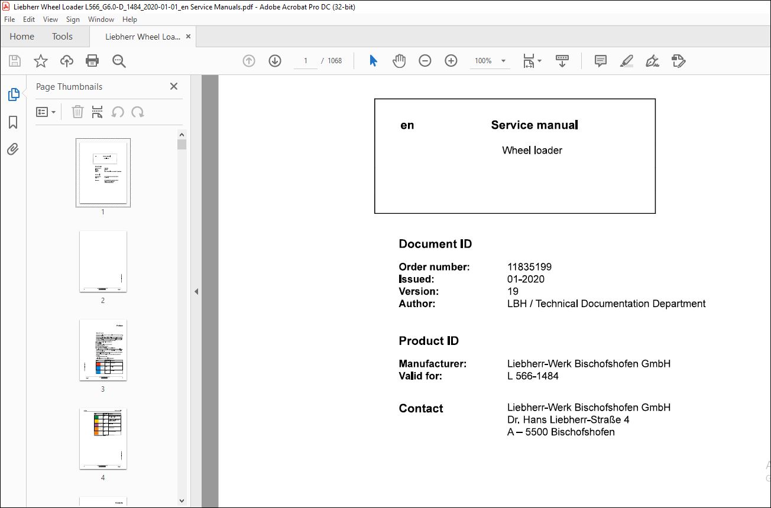Select the Highlight text tool
Image resolution: width=771 pixels, height=508 pixels.
pyautogui.click(x=627, y=61)
